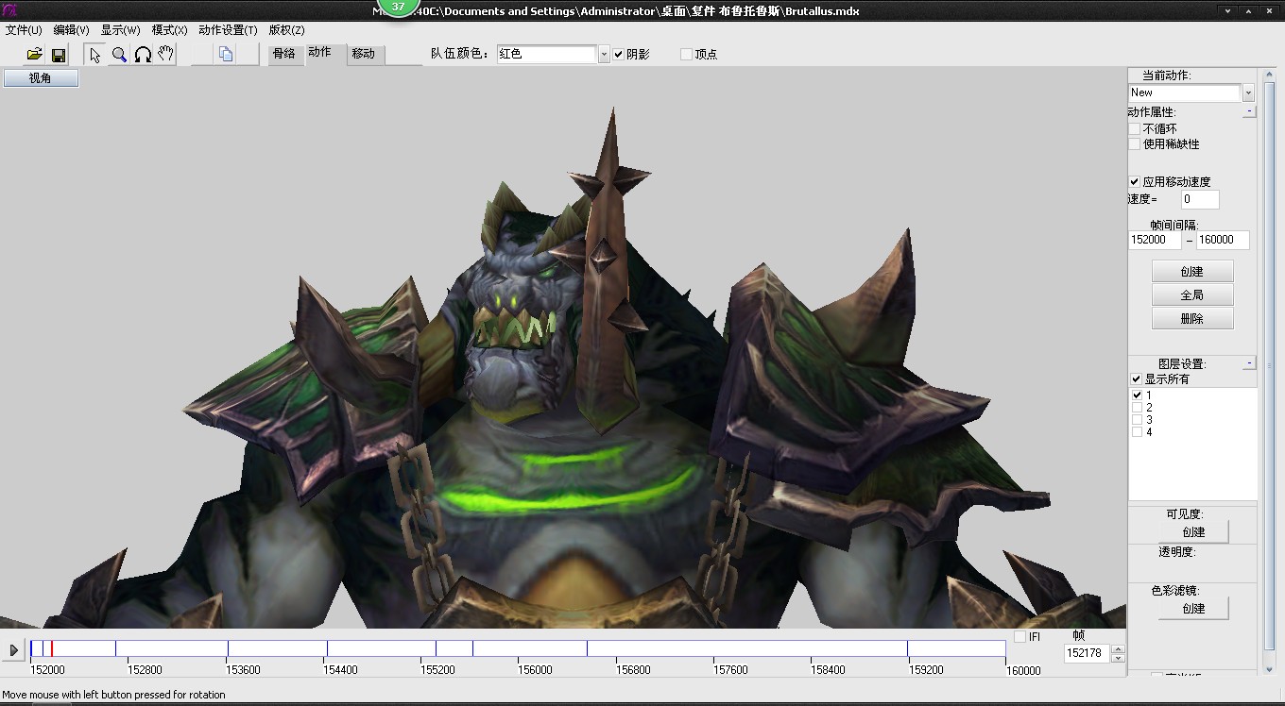Viewport: 1285px width, 706px height.
Task: Select the arrow pointer tool
Action: pyautogui.click(x=94, y=55)
